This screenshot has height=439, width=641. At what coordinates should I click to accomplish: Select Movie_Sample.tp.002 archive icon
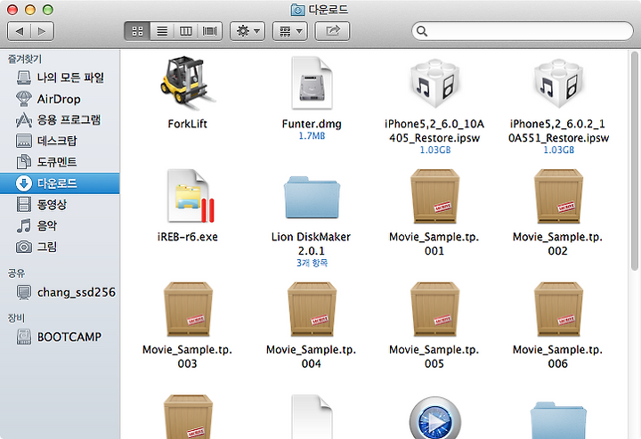click(x=558, y=196)
